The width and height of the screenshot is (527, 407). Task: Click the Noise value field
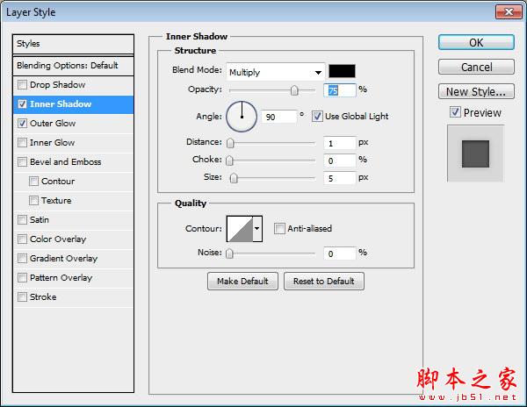click(339, 253)
